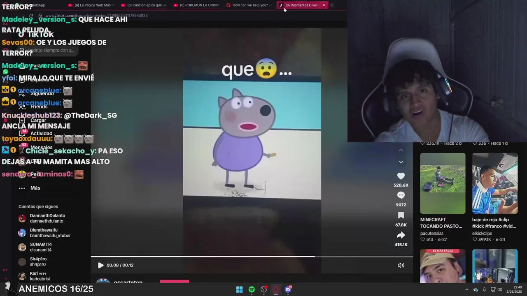Open Mensajes in the sidebar

tap(35, 147)
